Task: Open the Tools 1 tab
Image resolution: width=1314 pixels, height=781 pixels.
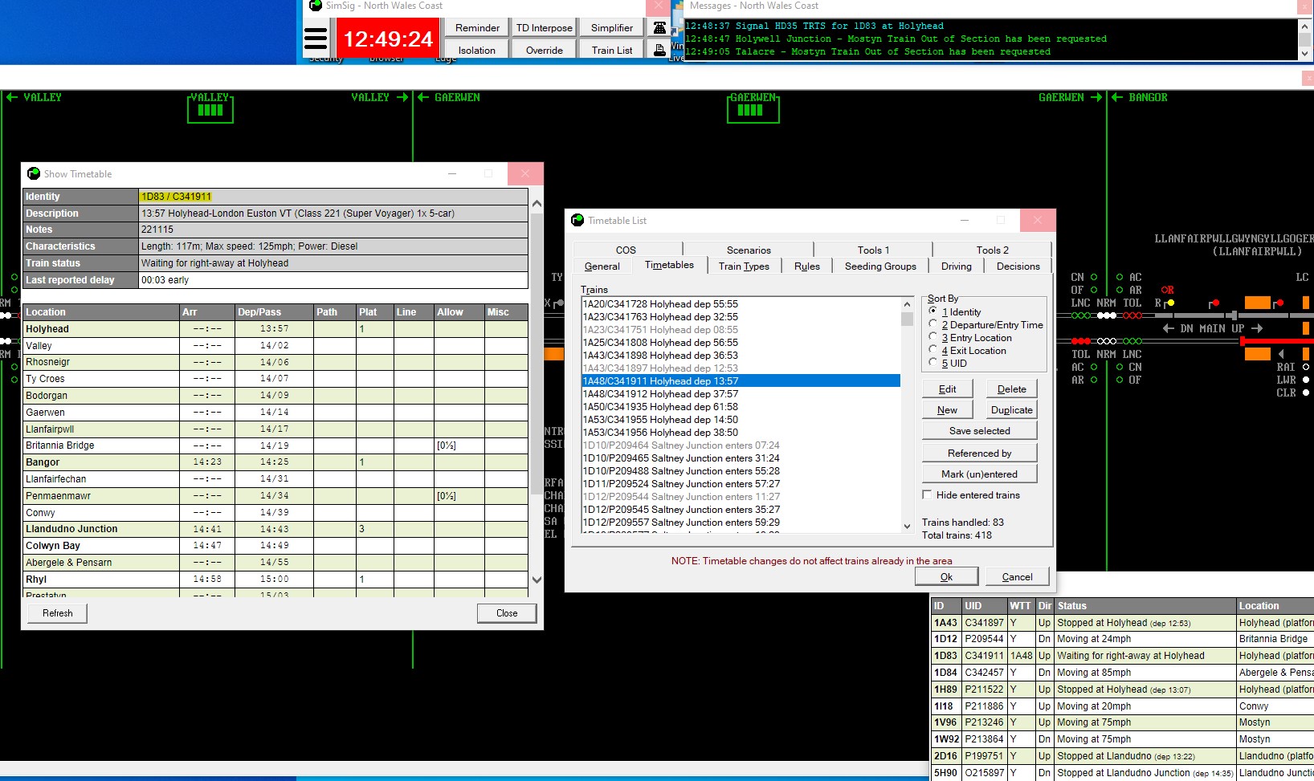Action: (873, 250)
